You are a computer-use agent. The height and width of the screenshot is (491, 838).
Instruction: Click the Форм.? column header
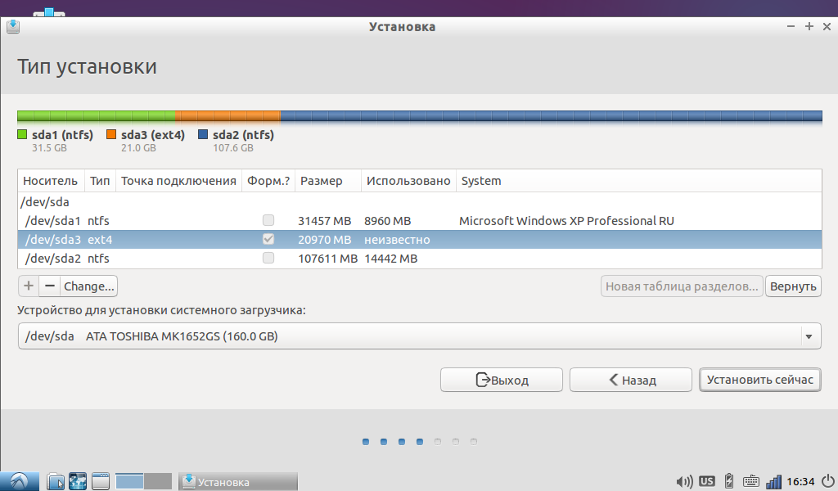(268, 181)
